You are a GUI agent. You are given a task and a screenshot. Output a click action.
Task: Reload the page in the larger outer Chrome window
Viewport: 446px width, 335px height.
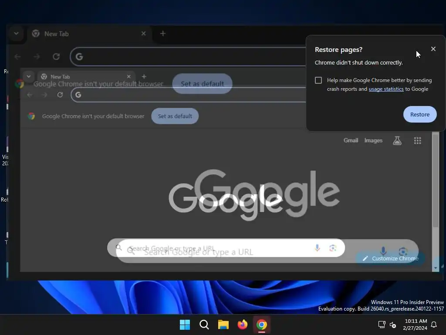point(56,57)
